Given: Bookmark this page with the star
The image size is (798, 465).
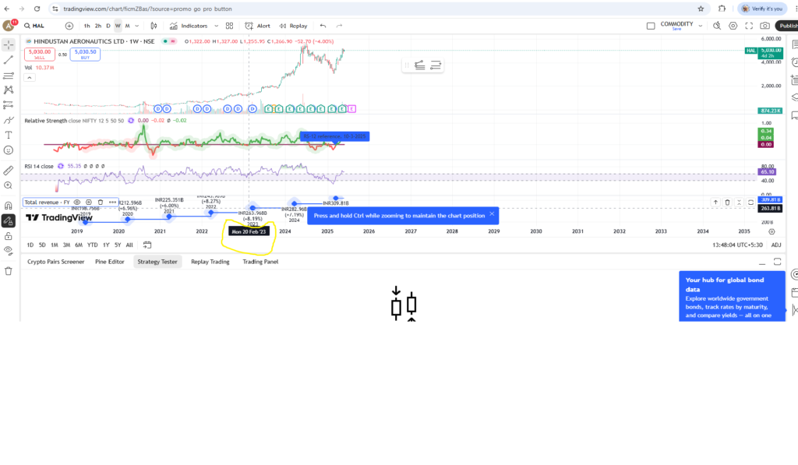Looking at the screenshot, I should [x=701, y=9].
